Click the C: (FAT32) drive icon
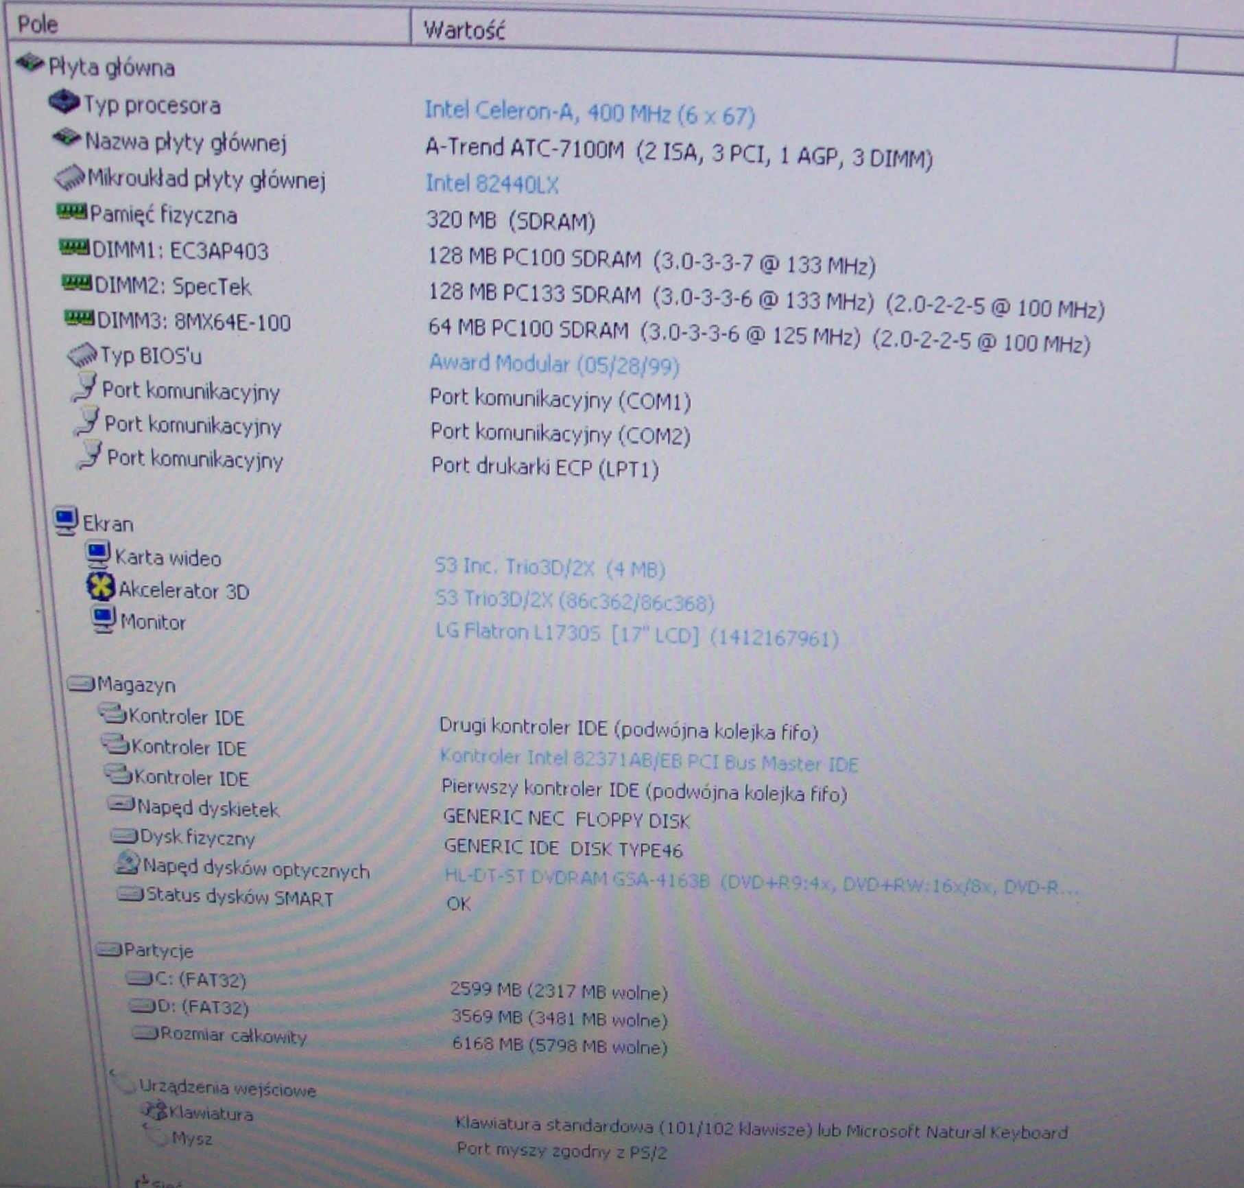This screenshot has height=1188, width=1244. click(141, 979)
